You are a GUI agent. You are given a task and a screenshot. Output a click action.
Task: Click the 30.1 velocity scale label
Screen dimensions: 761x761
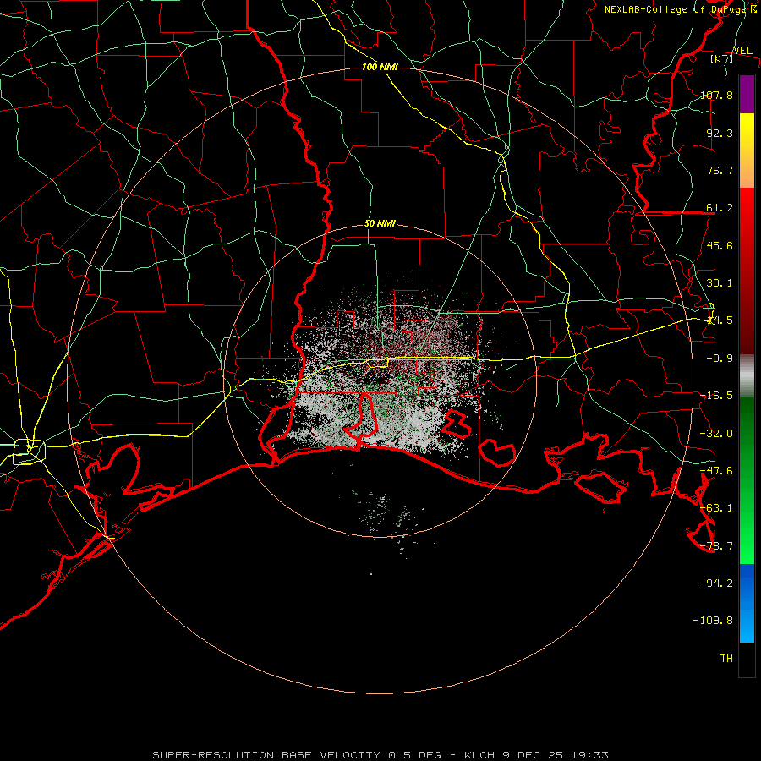(720, 282)
